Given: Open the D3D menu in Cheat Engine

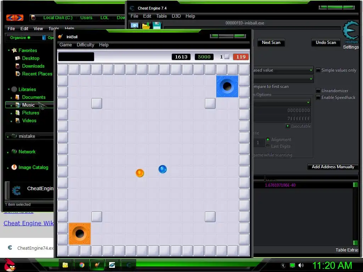Looking at the screenshot, I should pos(176,16).
